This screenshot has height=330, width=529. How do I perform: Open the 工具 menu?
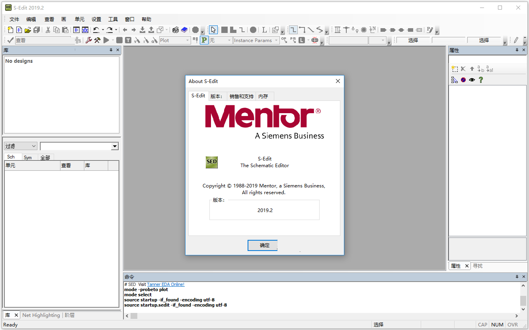[x=113, y=19]
